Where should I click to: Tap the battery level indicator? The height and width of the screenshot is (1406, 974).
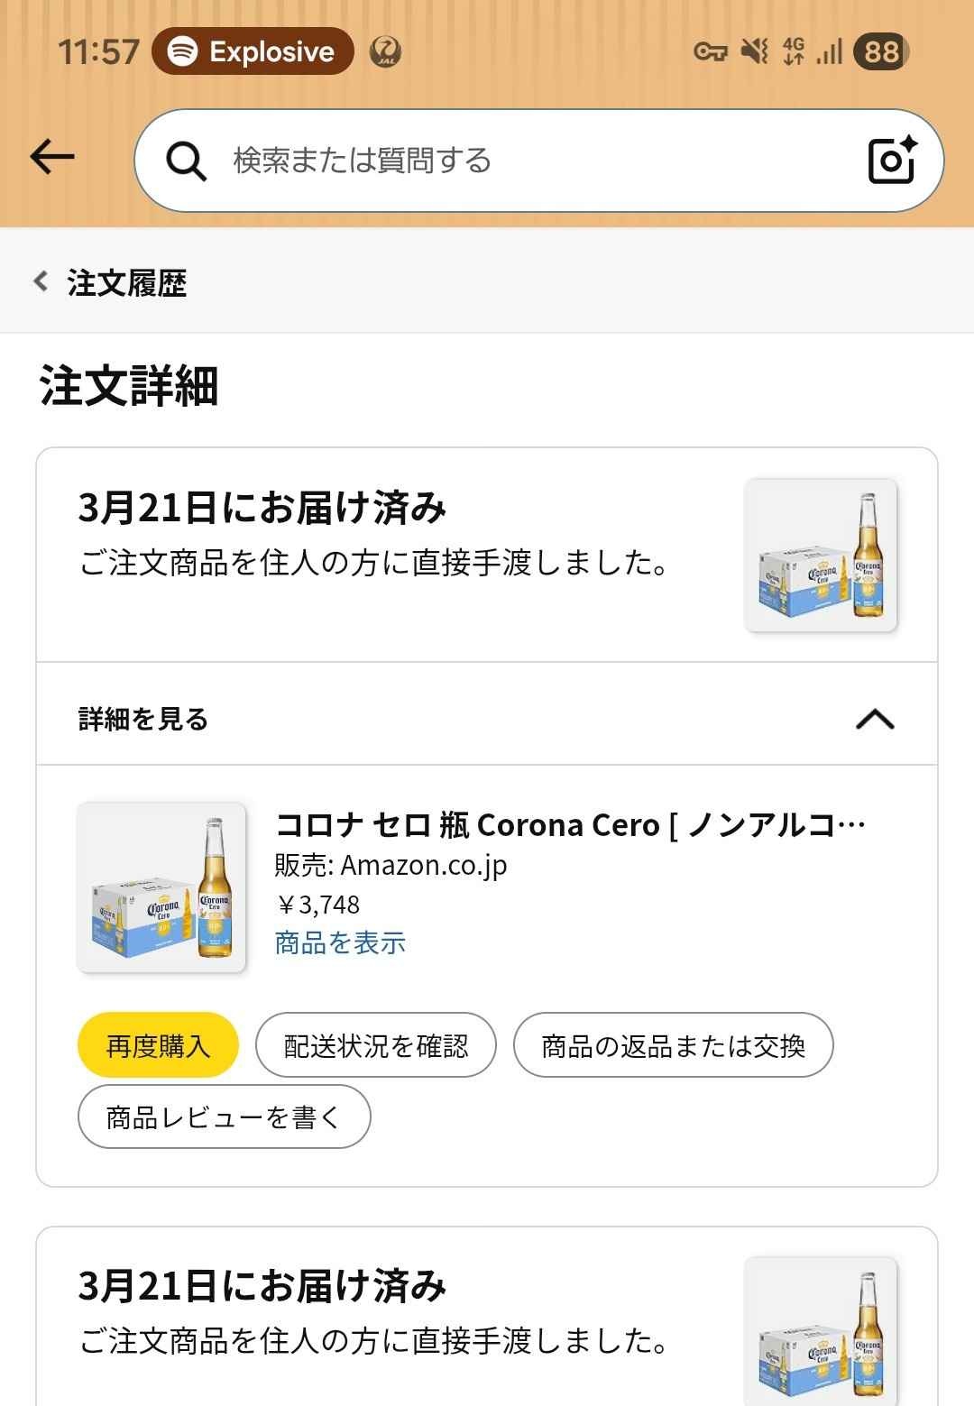tap(880, 51)
